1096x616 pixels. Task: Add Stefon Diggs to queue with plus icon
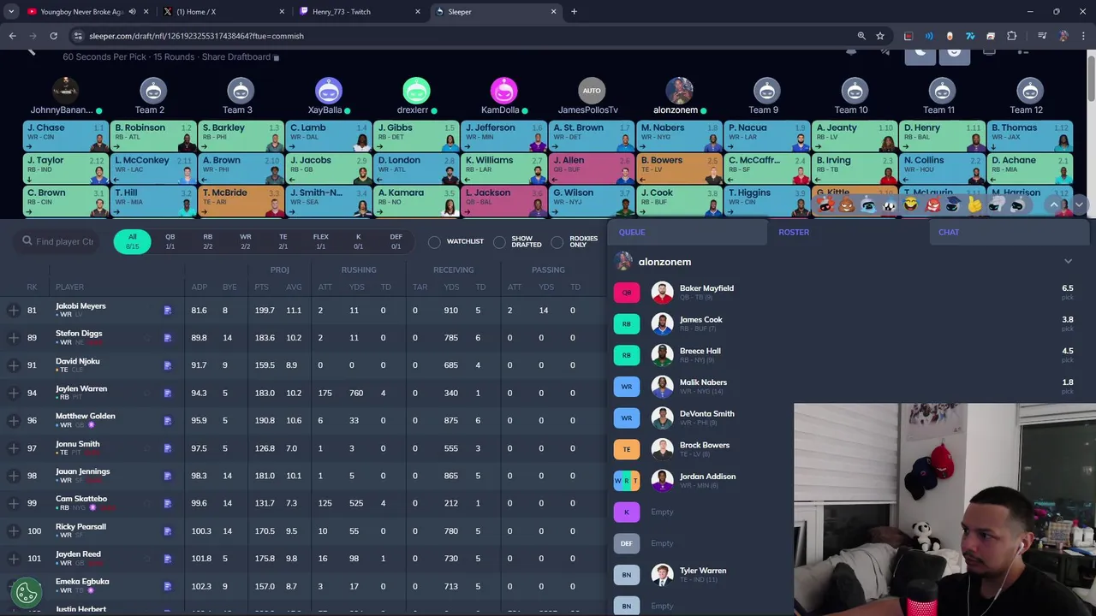(x=14, y=337)
